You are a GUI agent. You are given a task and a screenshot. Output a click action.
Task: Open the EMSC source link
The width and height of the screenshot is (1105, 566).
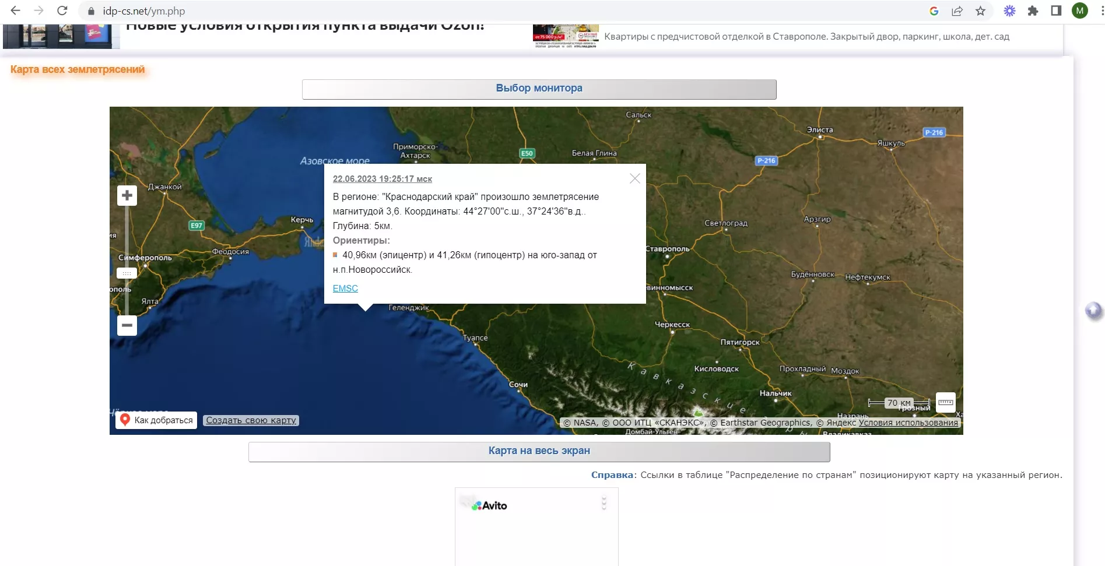click(x=345, y=289)
